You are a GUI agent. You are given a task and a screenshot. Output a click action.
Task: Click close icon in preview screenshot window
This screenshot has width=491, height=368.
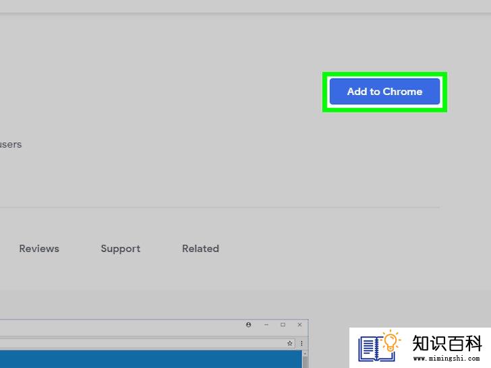[299, 324]
